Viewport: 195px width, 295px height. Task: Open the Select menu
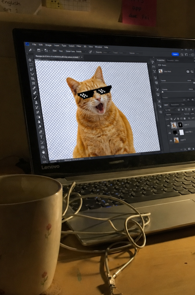coord(71,46)
